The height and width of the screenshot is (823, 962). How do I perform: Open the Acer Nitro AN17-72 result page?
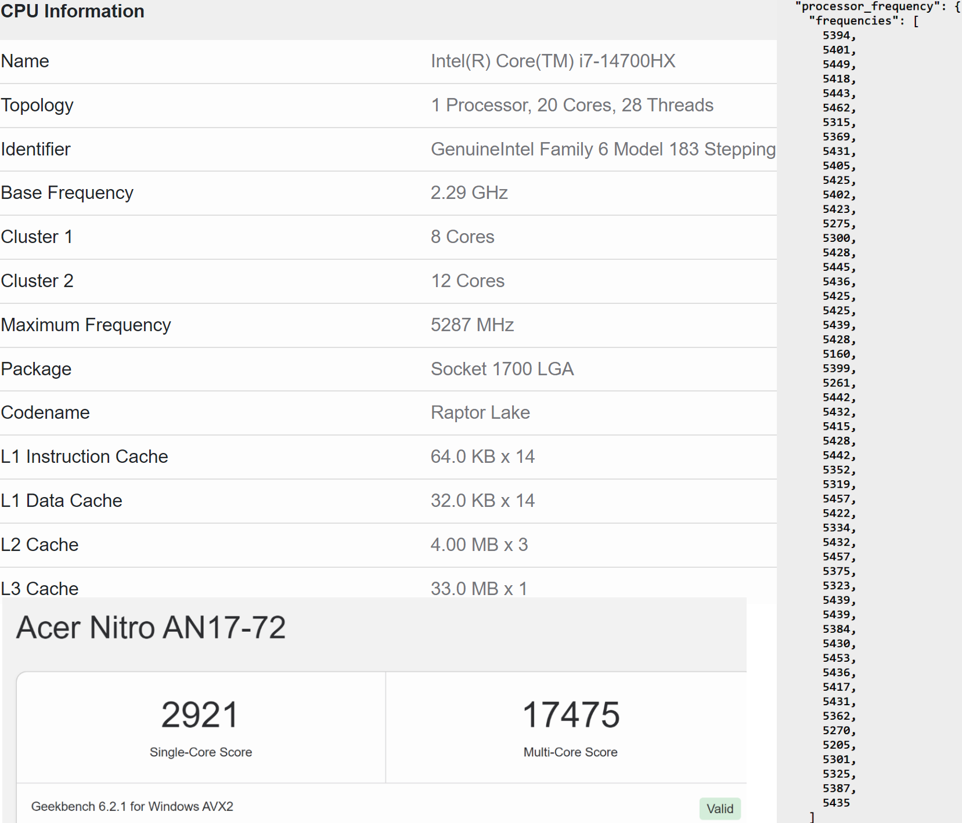click(150, 628)
